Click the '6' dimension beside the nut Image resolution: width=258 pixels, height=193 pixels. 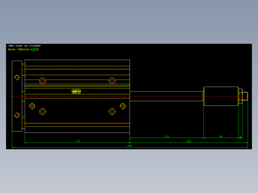pyautogui.click(x=241, y=137)
